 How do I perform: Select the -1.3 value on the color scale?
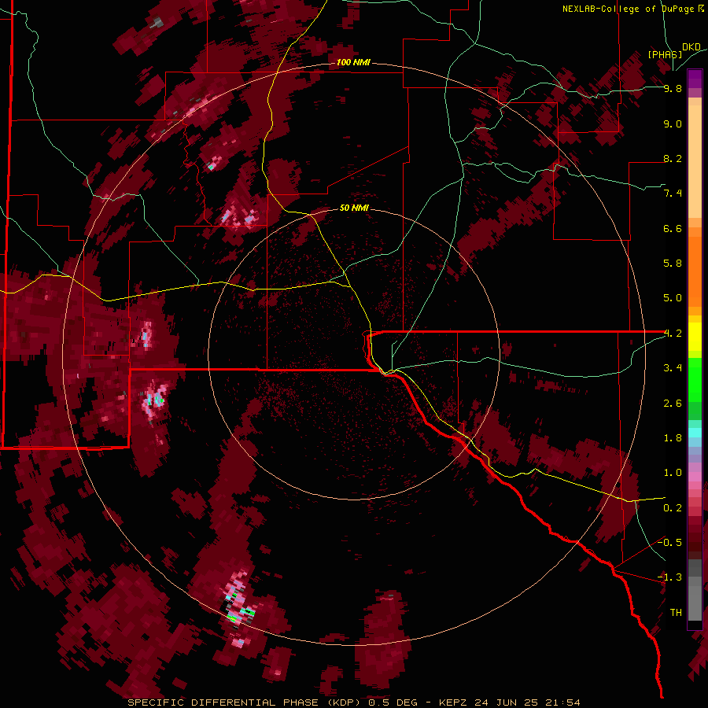(x=669, y=577)
